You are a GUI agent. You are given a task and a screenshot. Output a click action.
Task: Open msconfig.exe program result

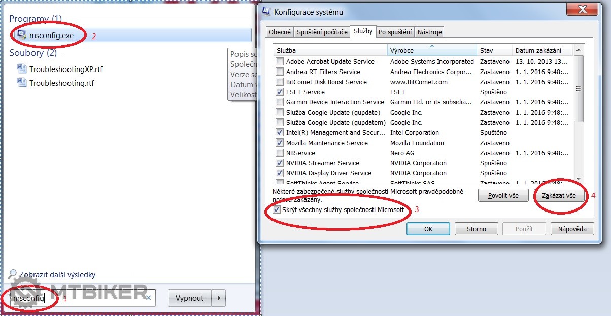(51, 35)
